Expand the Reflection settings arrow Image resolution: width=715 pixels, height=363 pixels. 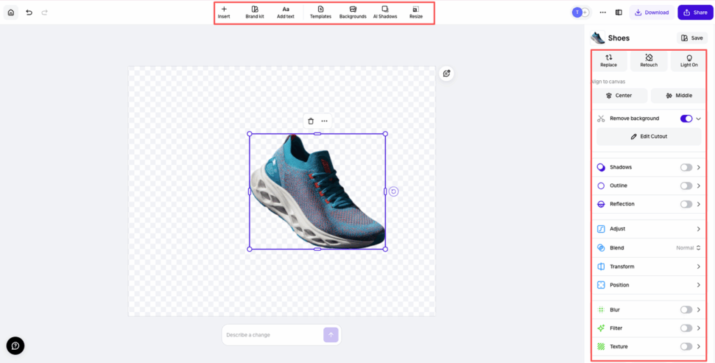point(698,204)
